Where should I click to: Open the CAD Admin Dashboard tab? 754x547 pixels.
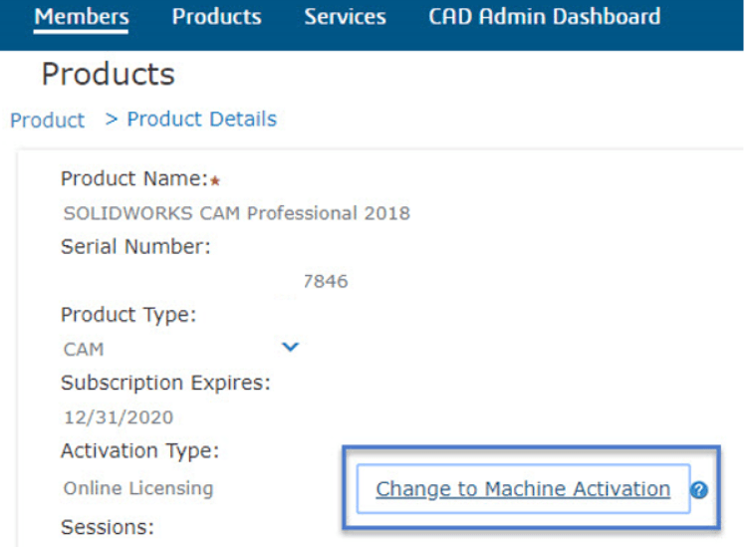coord(545,17)
